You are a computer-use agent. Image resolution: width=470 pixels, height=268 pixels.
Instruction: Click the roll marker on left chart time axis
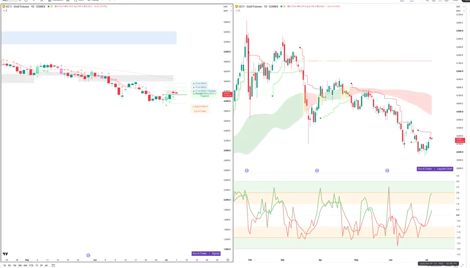point(89,255)
